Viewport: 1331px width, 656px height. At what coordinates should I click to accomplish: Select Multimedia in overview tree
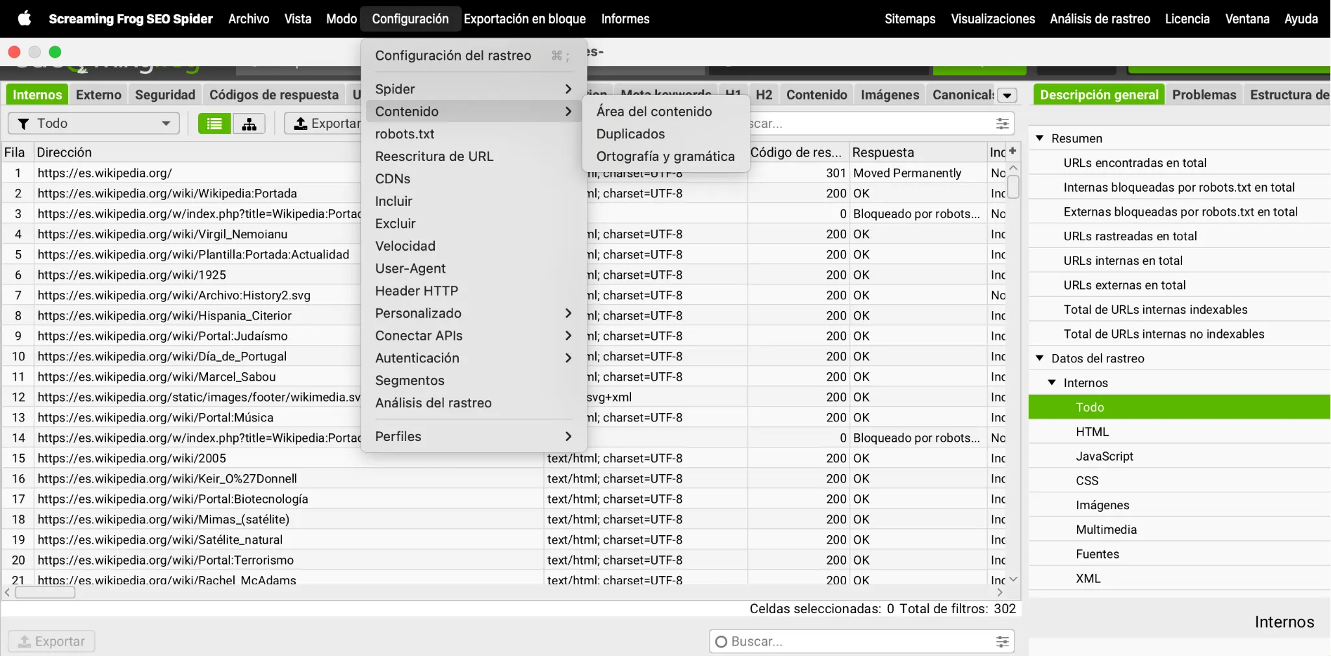point(1179,530)
